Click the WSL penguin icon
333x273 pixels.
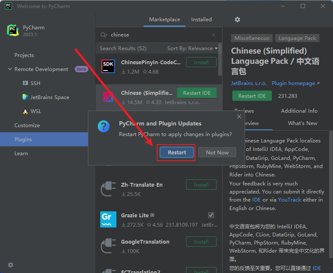(25, 111)
